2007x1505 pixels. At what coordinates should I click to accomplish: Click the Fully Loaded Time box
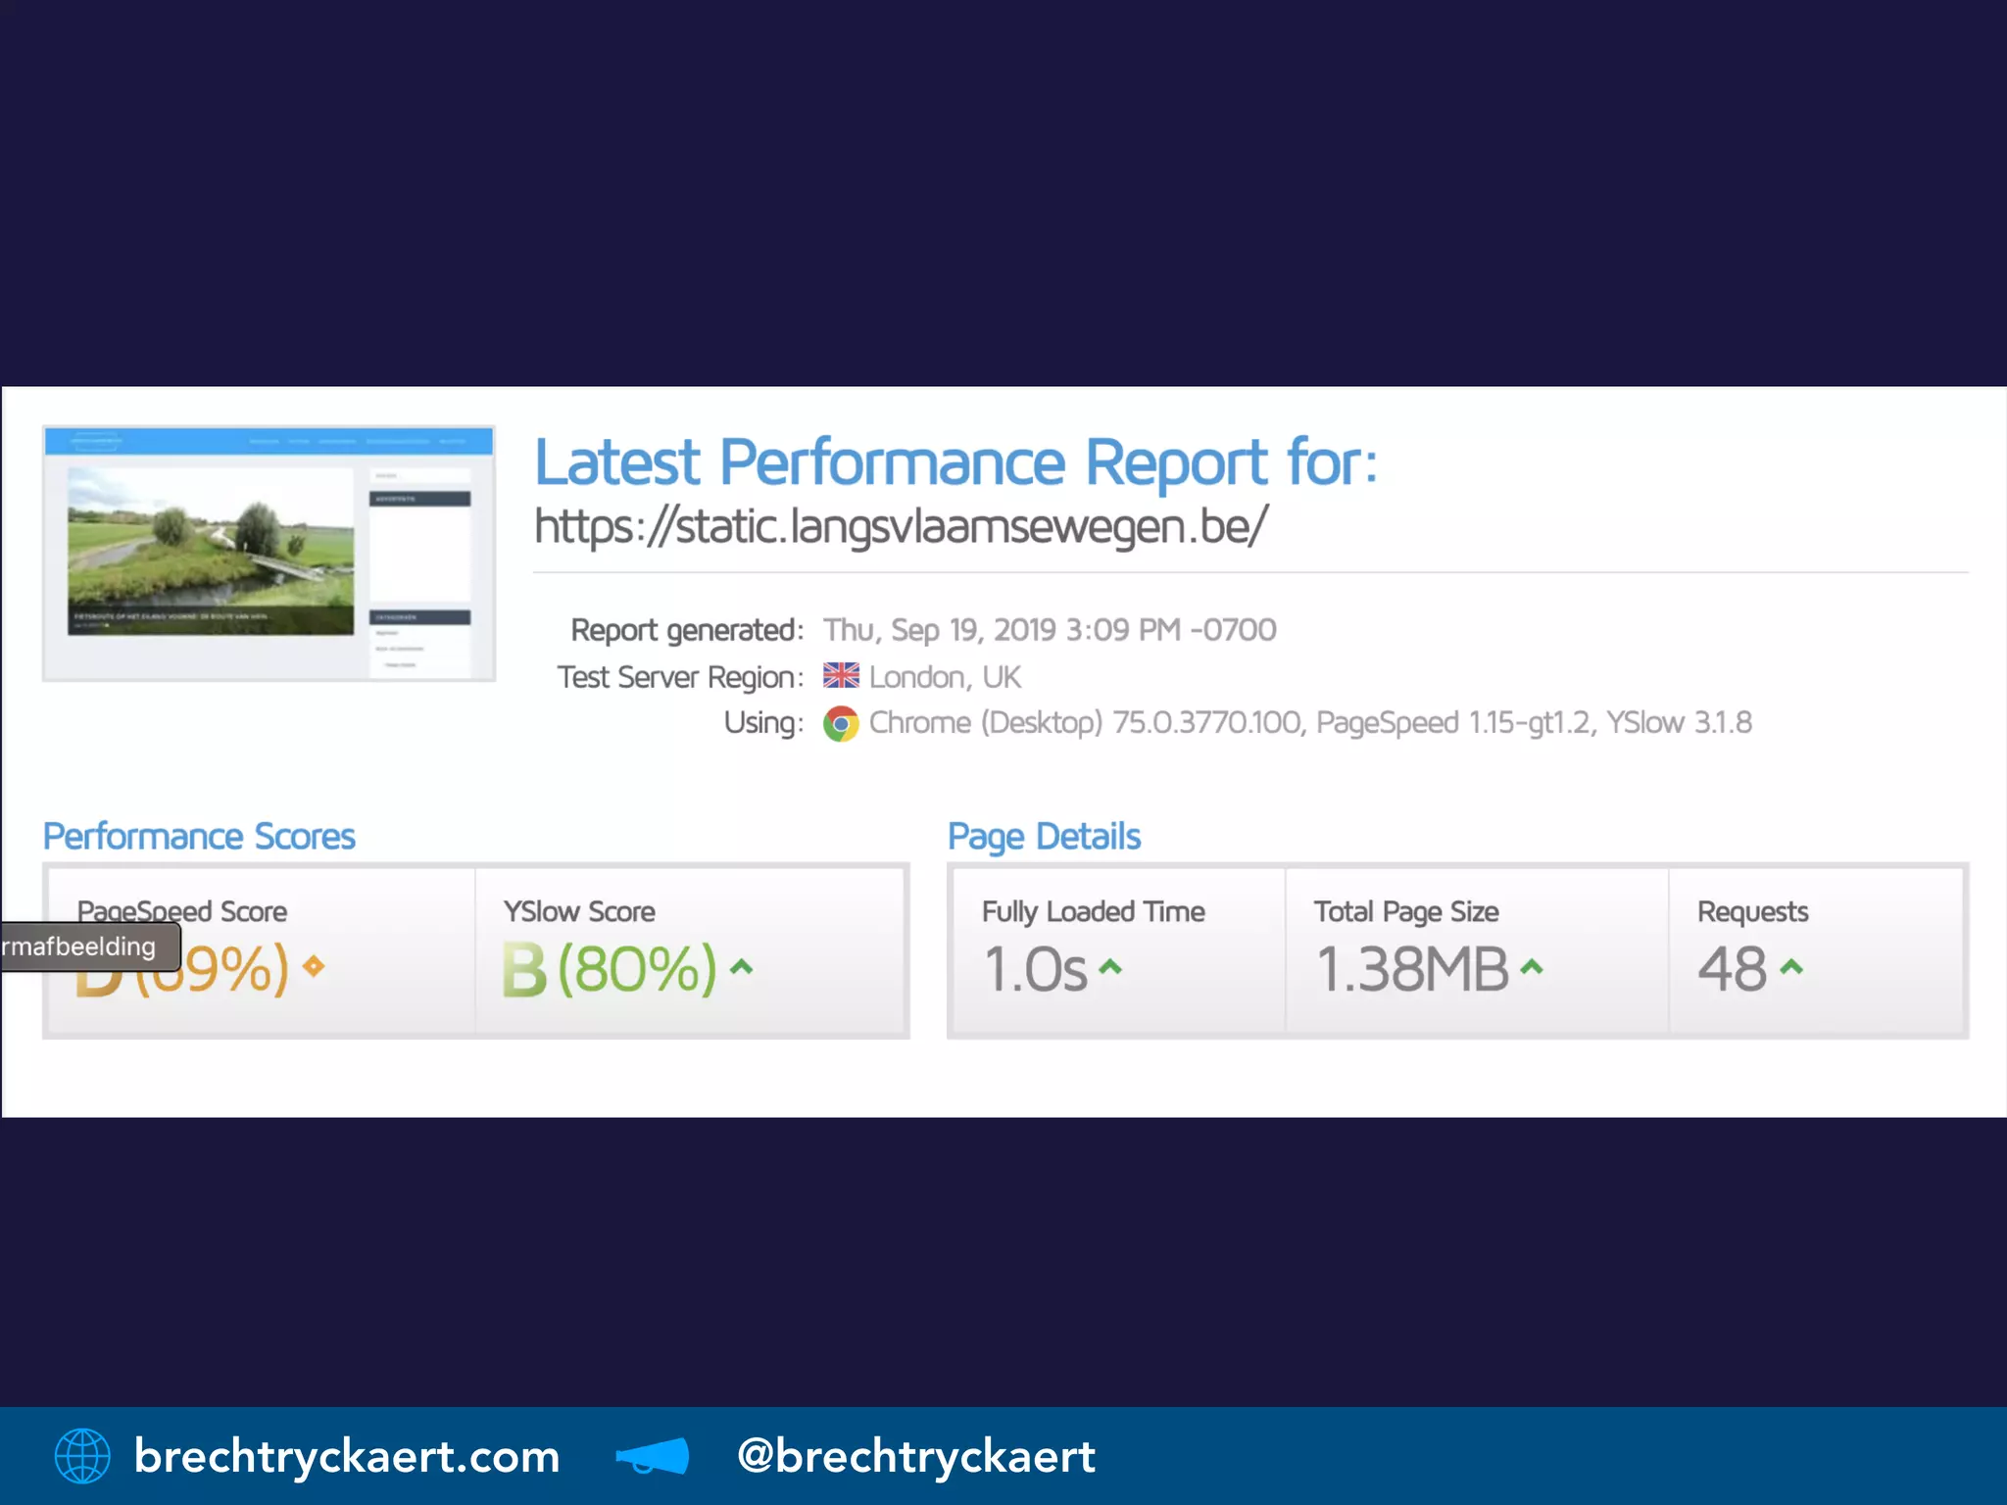[1117, 950]
